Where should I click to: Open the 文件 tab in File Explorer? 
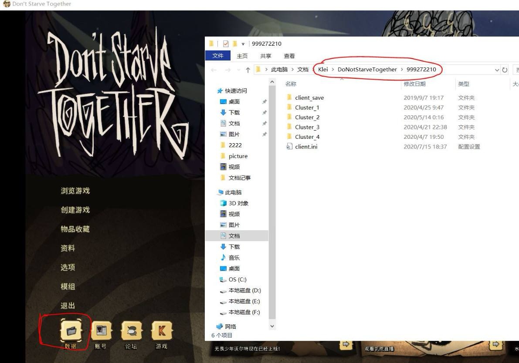click(x=218, y=56)
